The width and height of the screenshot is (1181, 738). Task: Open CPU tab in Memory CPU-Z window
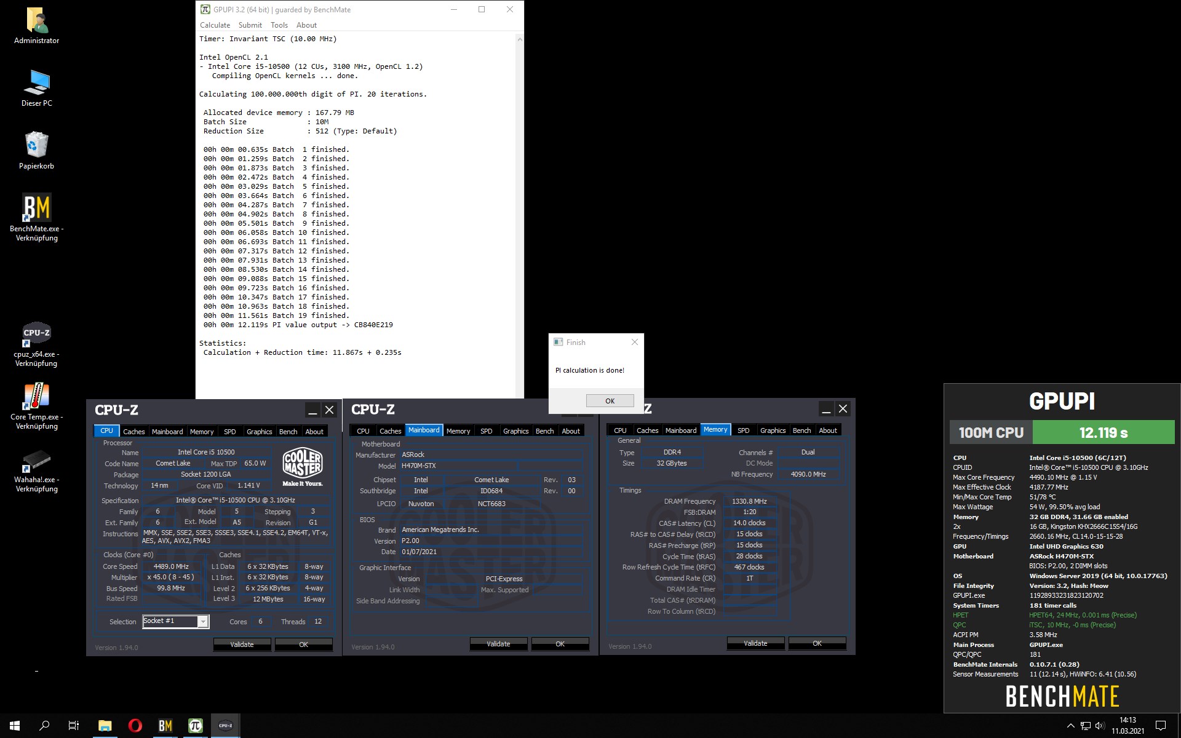click(620, 430)
